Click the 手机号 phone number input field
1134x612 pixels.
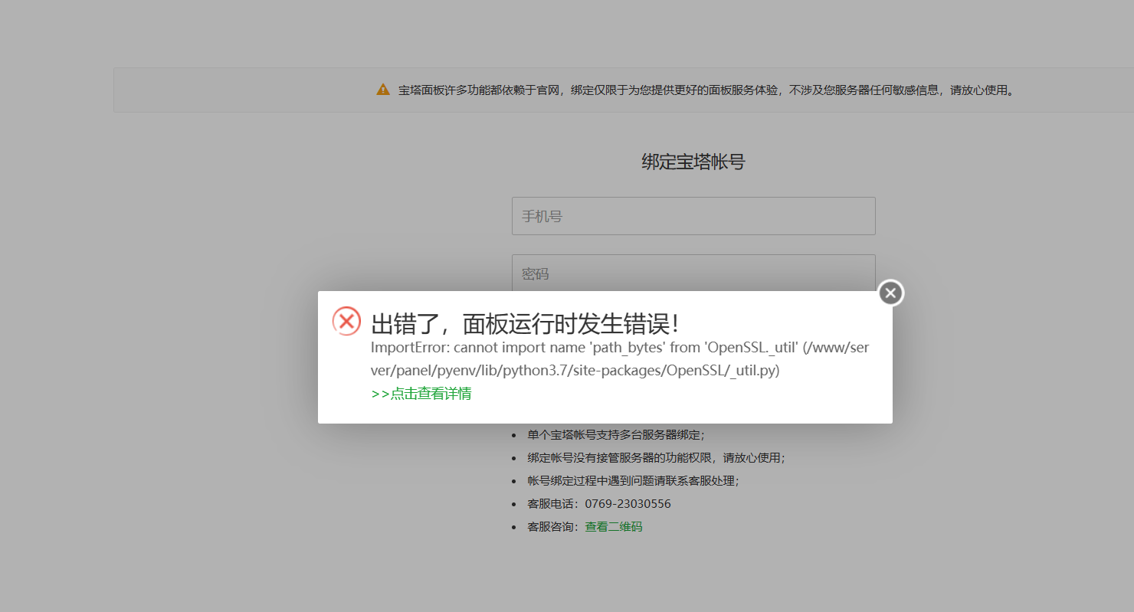point(693,216)
